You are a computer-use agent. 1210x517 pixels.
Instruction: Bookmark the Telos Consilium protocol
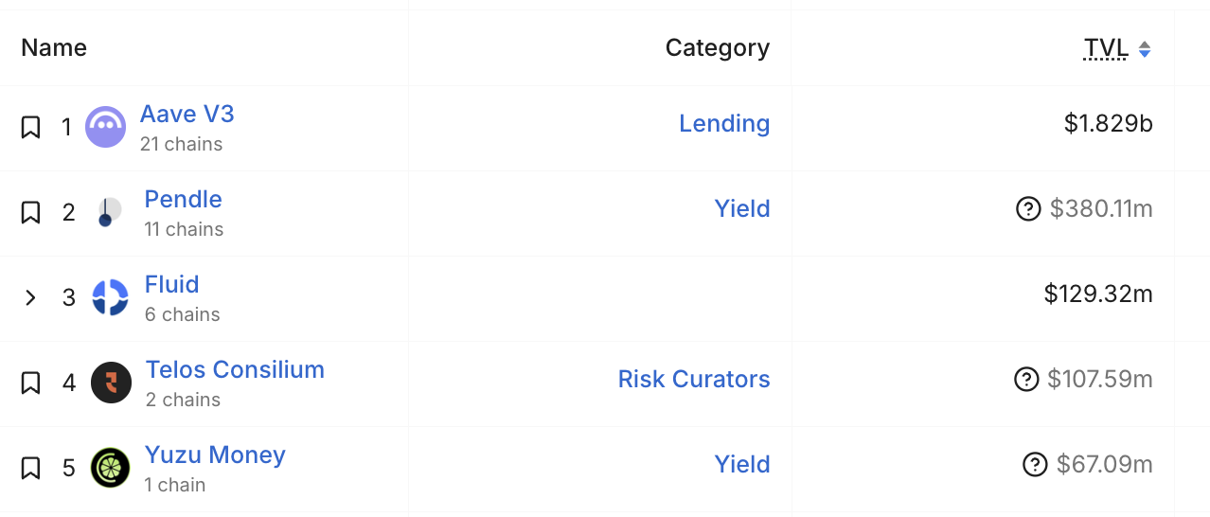(30, 383)
